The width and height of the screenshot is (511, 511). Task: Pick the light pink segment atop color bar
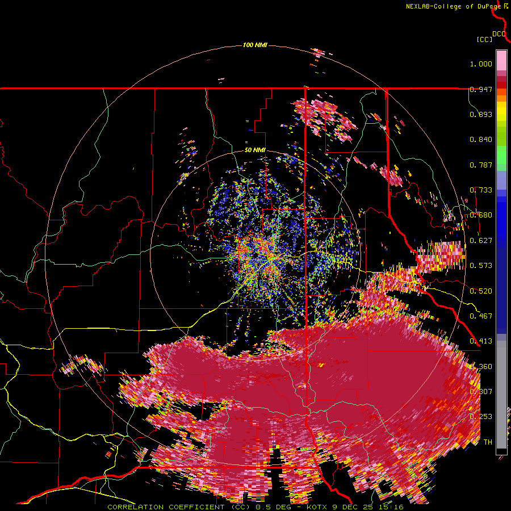[x=501, y=60]
